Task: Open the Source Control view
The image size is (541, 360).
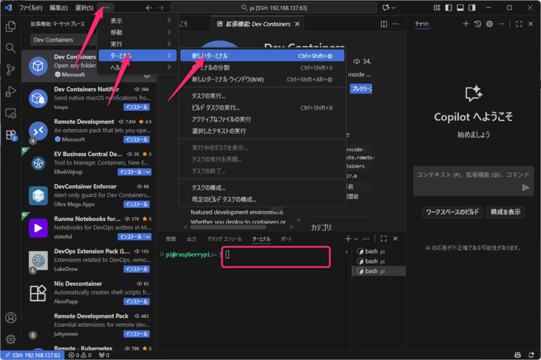Action: tap(11, 70)
